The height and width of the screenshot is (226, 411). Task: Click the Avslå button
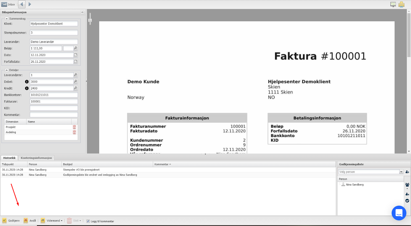coord(30,221)
